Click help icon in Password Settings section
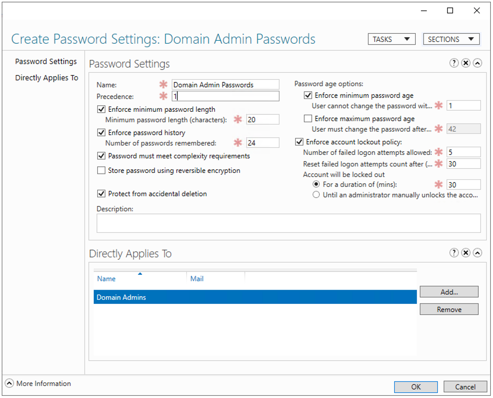 coord(454,63)
